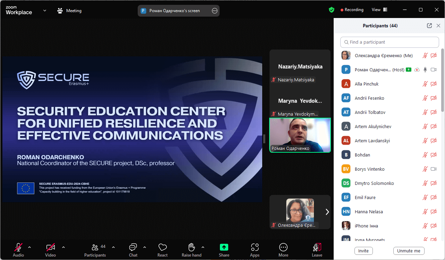Open audio options arrow next to Audio
445x260 pixels.
(29, 247)
